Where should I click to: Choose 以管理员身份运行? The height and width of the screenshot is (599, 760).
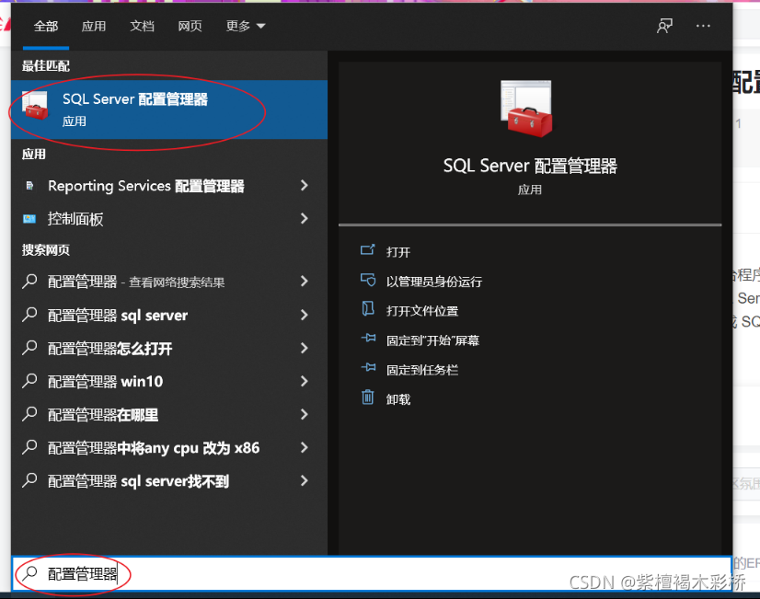point(433,282)
